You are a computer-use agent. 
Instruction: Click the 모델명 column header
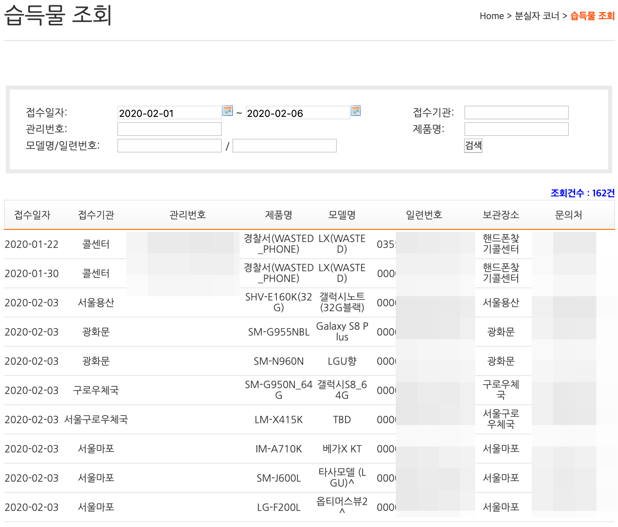[342, 215]
